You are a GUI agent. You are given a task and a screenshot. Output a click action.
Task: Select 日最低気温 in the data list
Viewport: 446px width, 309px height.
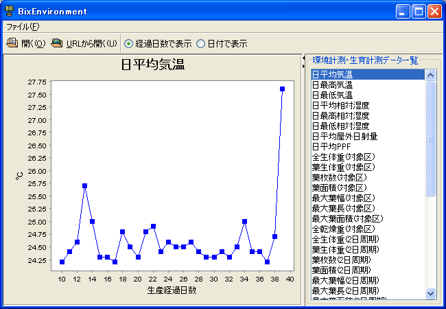[332, 95]
